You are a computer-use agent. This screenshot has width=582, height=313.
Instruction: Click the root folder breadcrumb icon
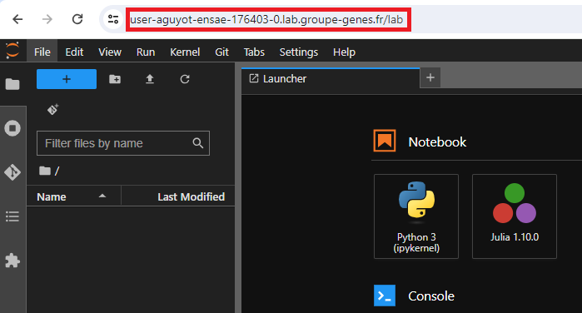coord(45,171)
